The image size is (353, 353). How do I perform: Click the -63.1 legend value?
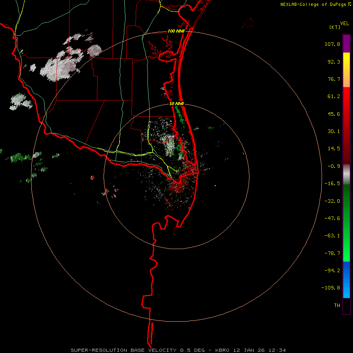[x=332, y=236]
